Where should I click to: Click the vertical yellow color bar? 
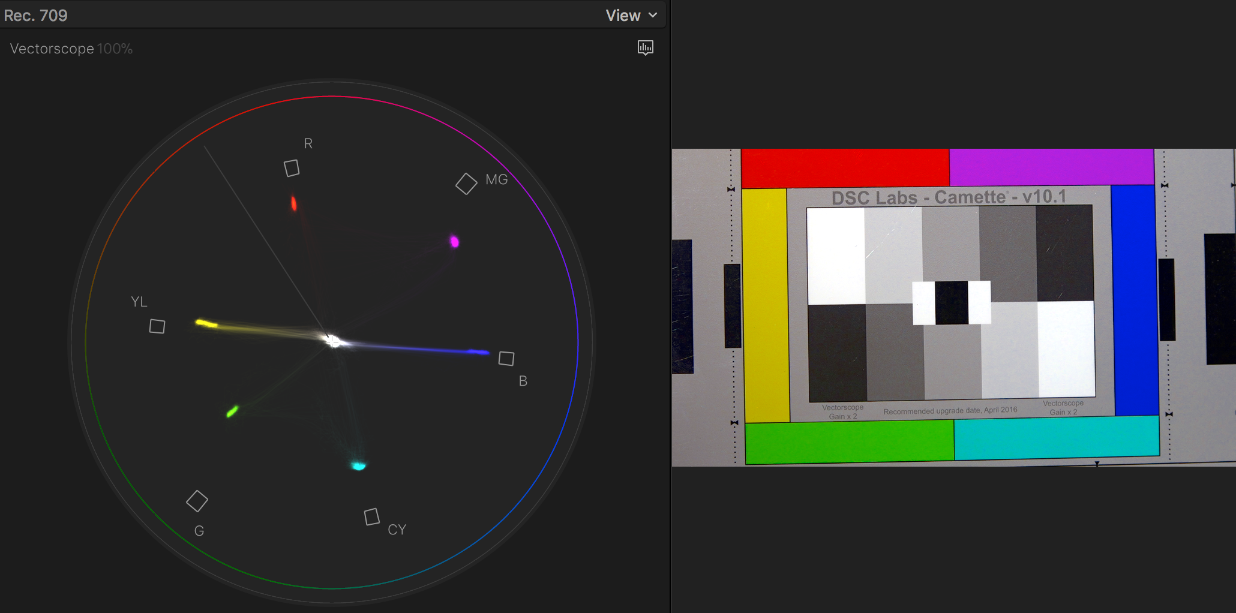[766, 305]
